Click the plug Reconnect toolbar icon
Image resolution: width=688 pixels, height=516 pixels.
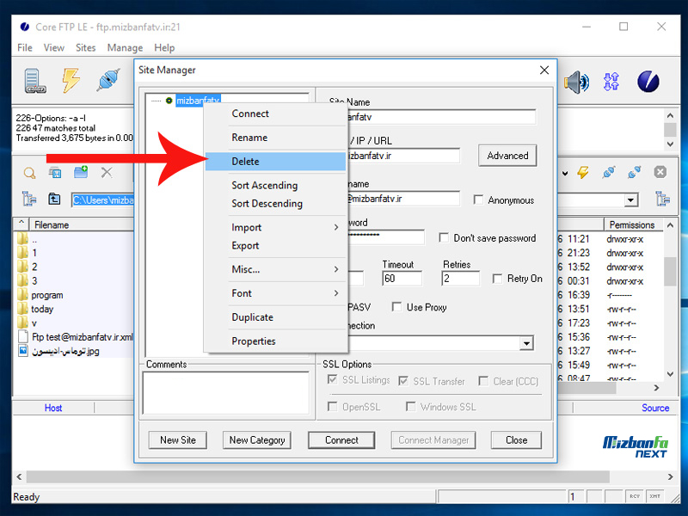tap(108, 80)
